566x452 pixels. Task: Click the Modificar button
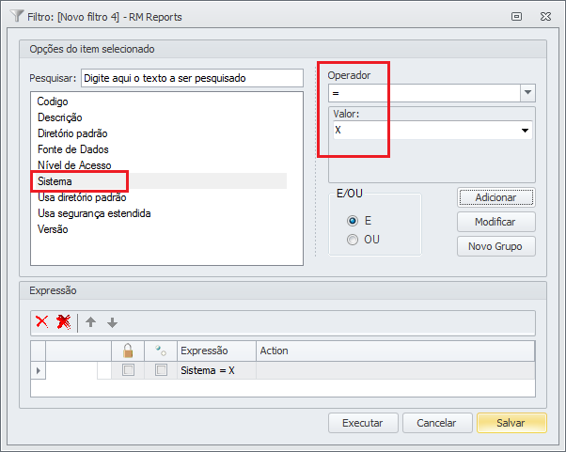click(x=496, y=222)
